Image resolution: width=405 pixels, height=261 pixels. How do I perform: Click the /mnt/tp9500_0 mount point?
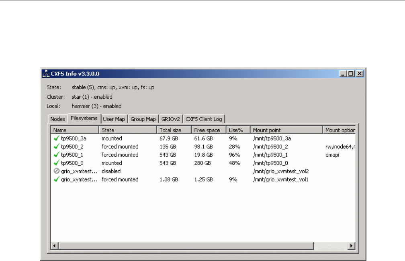click(270, 163)
